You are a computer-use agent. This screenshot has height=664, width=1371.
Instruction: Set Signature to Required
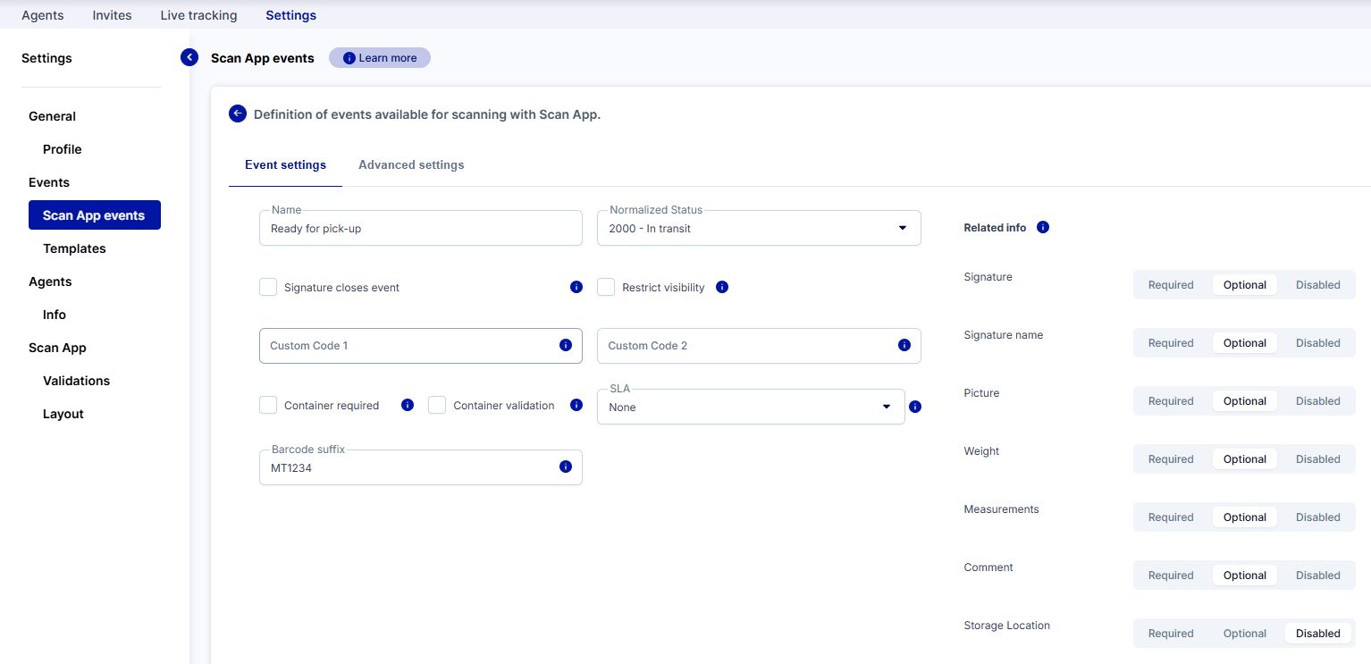tap(1171, 285)
